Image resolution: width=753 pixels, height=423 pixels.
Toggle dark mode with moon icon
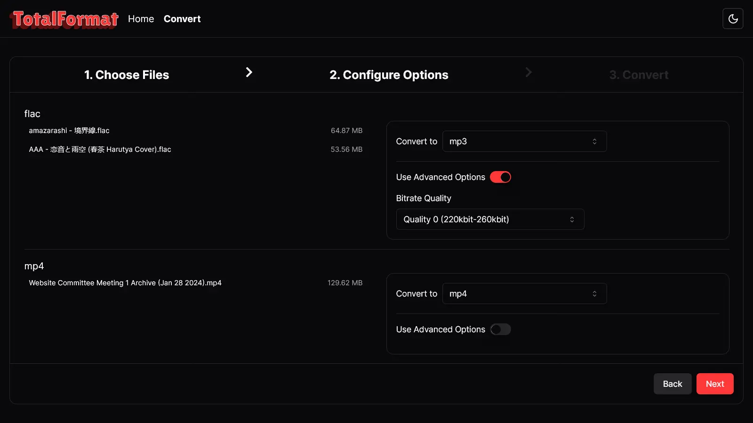point(733,19)
